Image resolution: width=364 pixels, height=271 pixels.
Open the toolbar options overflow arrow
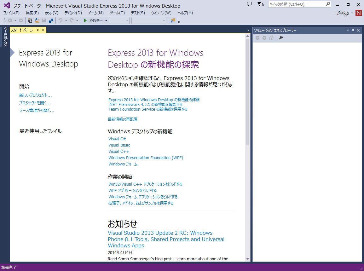[x=179, y=22]
